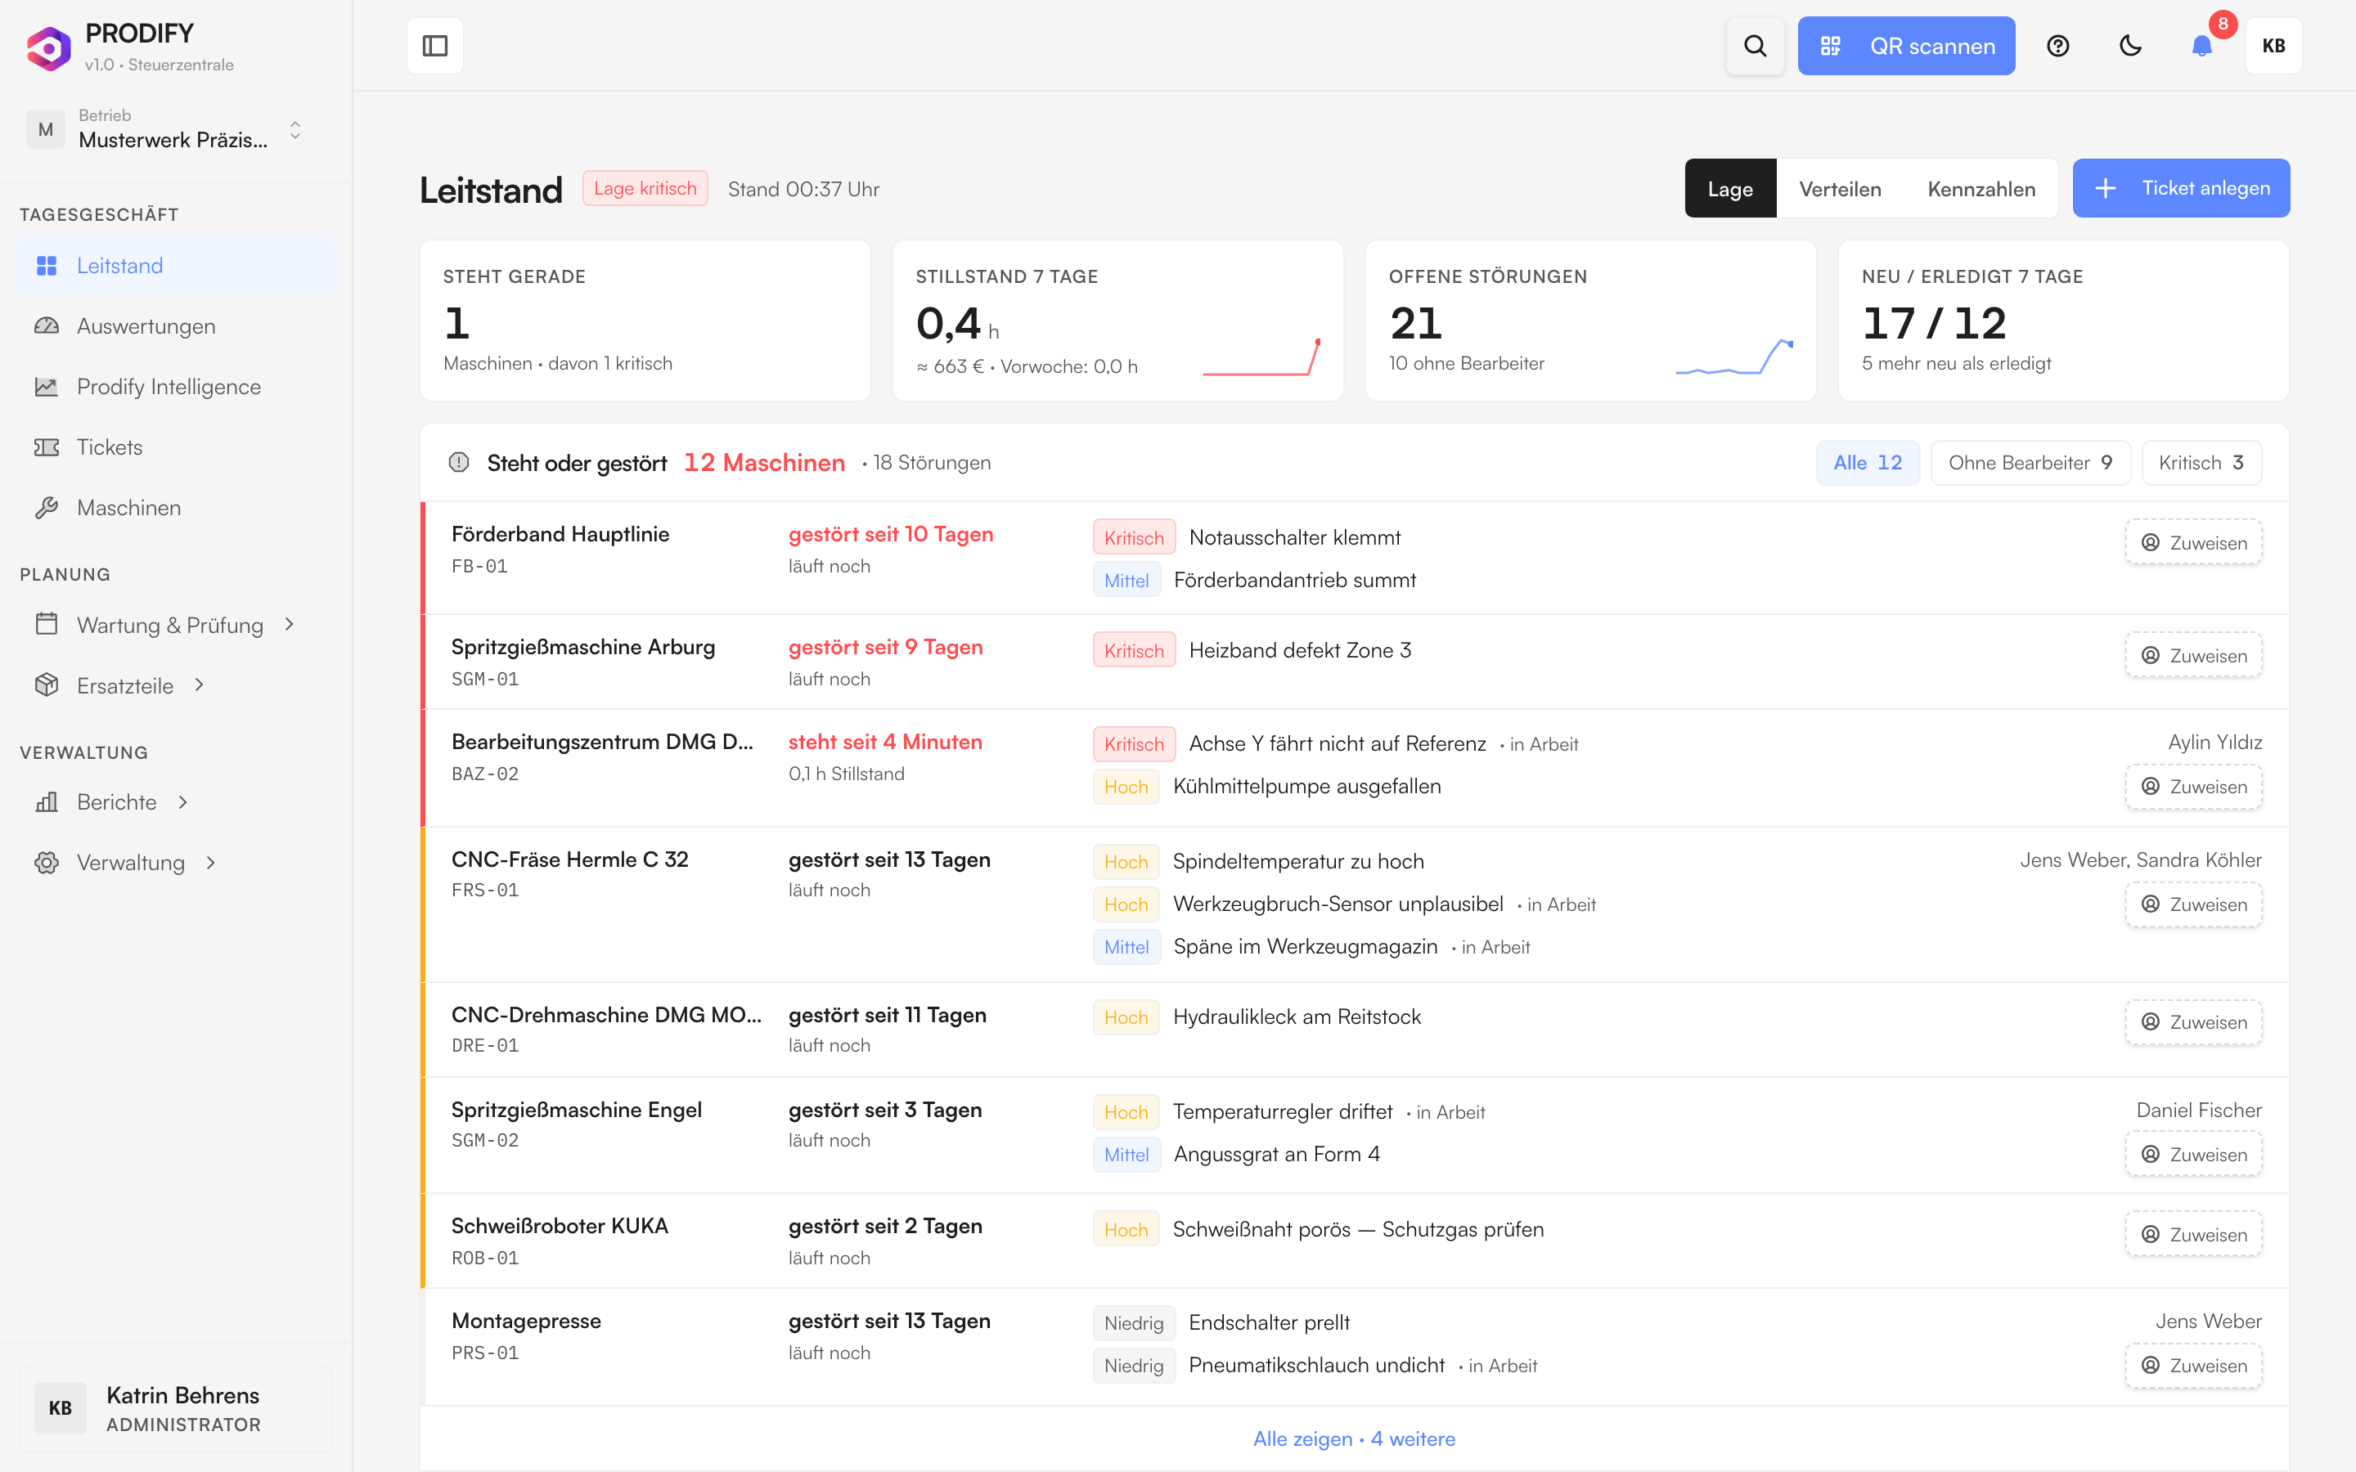Click Katrin Behrens profile card
Viewport: 2356px width, 1472px height.
click(175, 1407)
